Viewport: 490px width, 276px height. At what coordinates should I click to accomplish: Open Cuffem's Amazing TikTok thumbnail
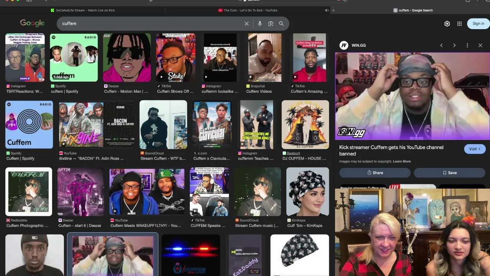click(x=309, y=58)
